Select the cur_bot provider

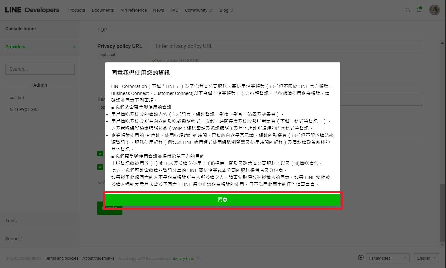tap(17, 98)
